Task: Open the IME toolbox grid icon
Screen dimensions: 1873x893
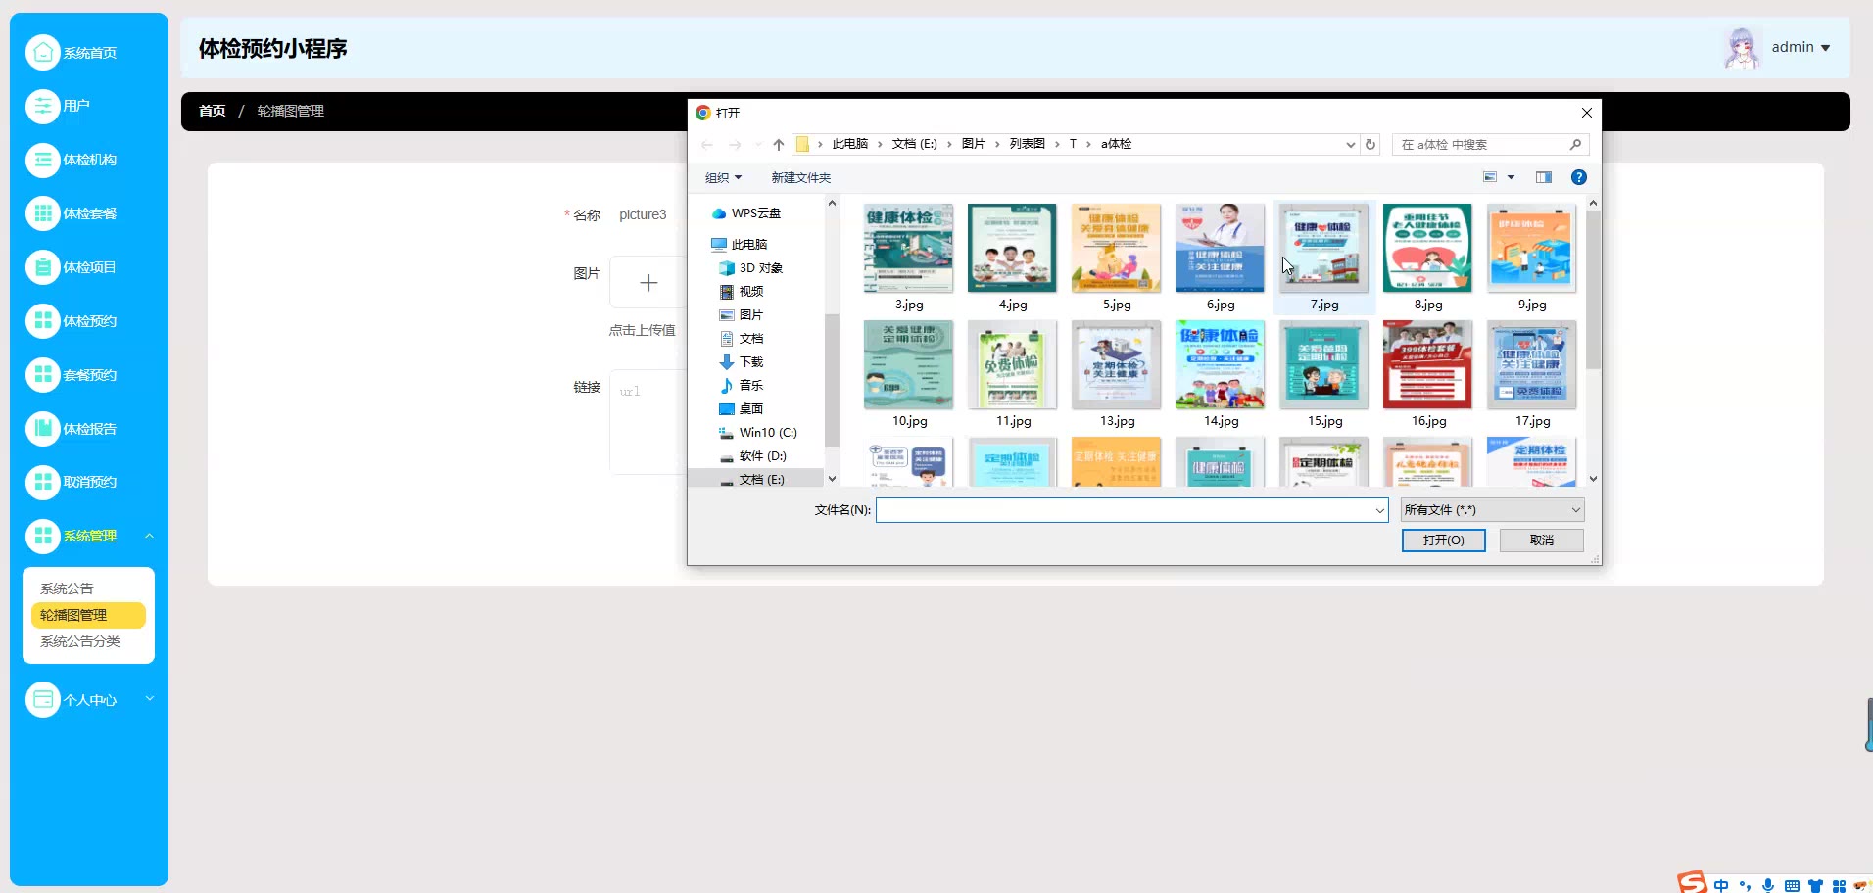Action: point(1839,886)
